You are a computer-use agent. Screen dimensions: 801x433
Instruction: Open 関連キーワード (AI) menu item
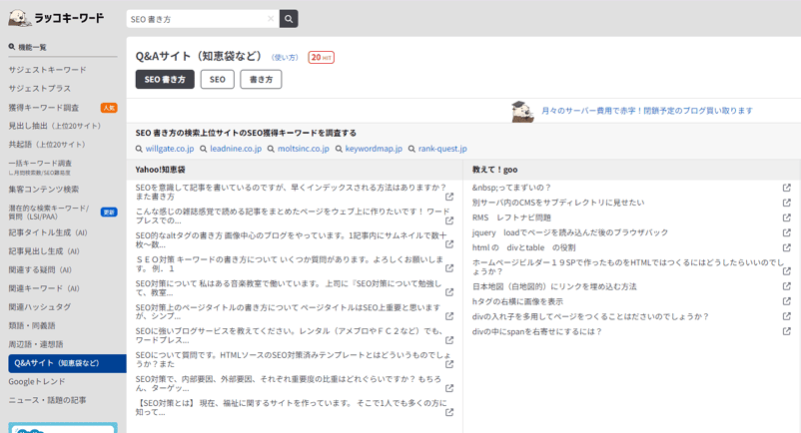click(x=44, y=288)
